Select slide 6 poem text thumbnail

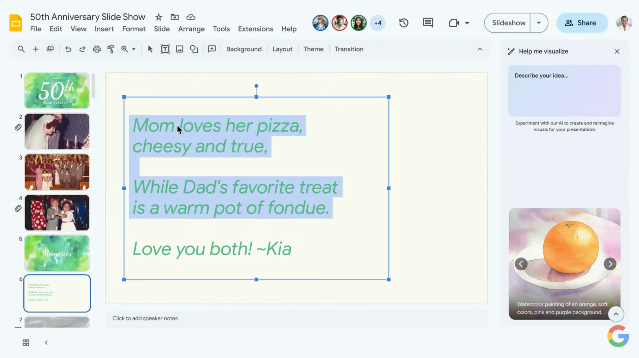[x=57, y=293]
